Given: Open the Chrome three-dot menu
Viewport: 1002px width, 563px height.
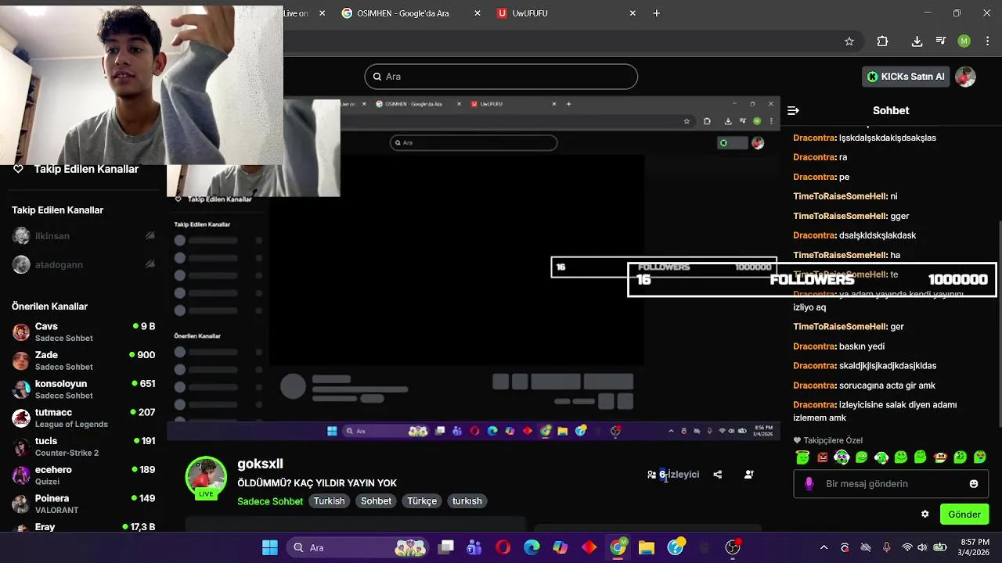Looking at the screenshot, I should click(x=987, y=41).
